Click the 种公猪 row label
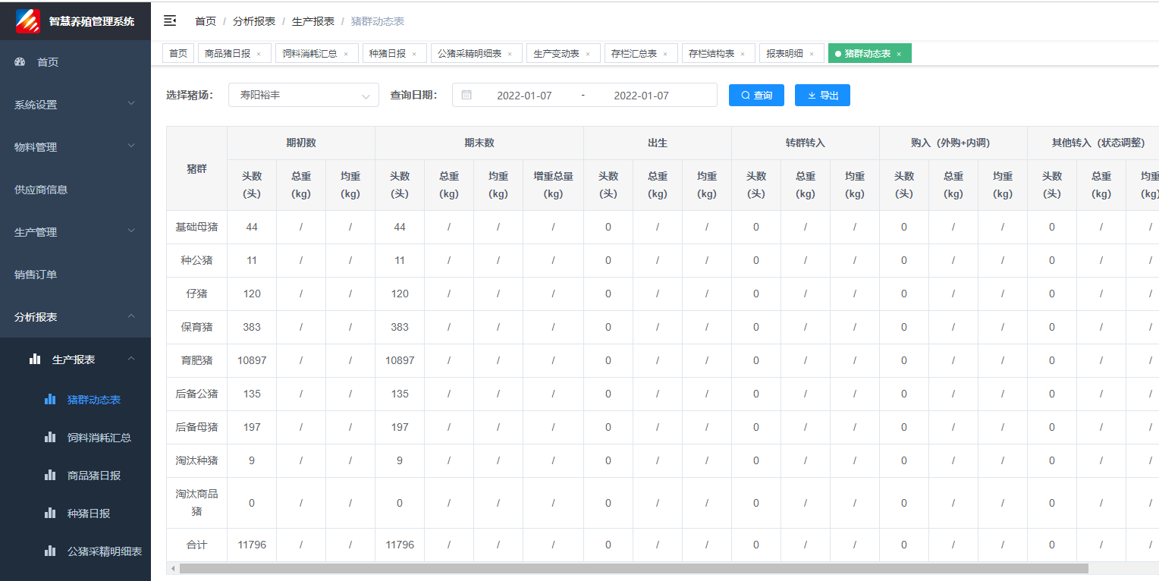 196,260
